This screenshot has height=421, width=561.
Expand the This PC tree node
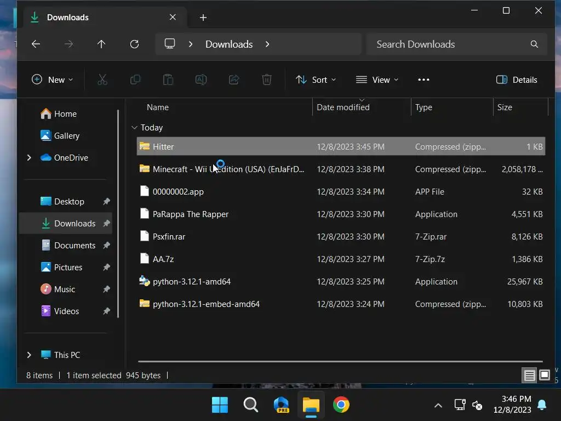30,355
